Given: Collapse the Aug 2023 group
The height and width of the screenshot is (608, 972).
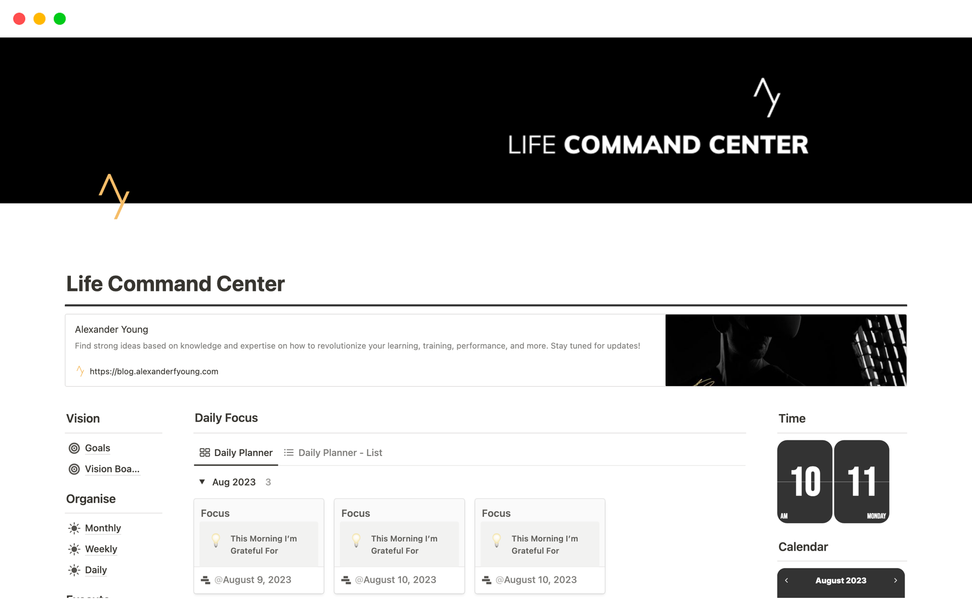Looking at the screenshot, I should [202, 482].
